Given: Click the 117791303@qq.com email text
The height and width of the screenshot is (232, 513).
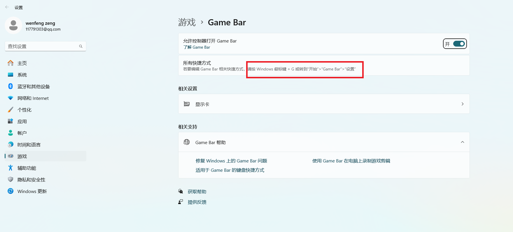Looking at the screenshot, I should coord(43,29).
